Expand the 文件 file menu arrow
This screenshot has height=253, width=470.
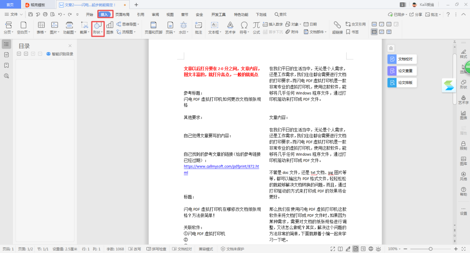[22, 15]
